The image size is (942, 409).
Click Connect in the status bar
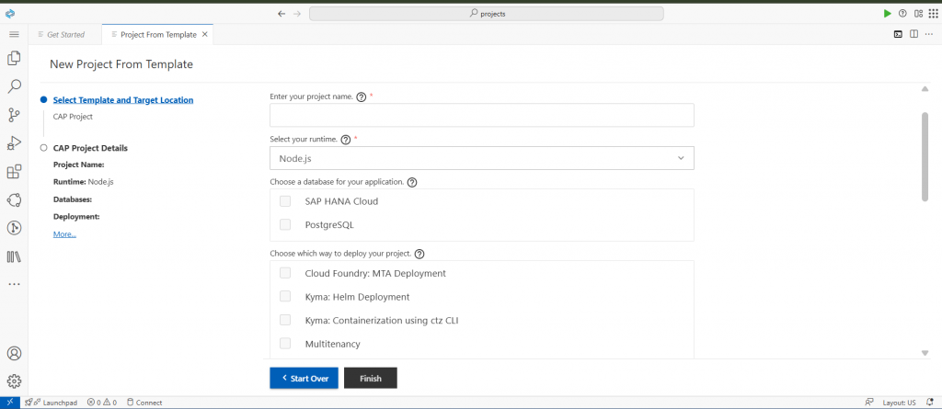pyautogui.click(x=144, y=403)
